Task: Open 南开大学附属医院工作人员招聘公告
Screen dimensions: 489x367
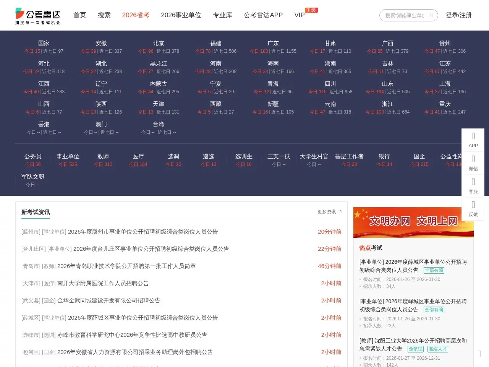Action: (x=103, y=283)
